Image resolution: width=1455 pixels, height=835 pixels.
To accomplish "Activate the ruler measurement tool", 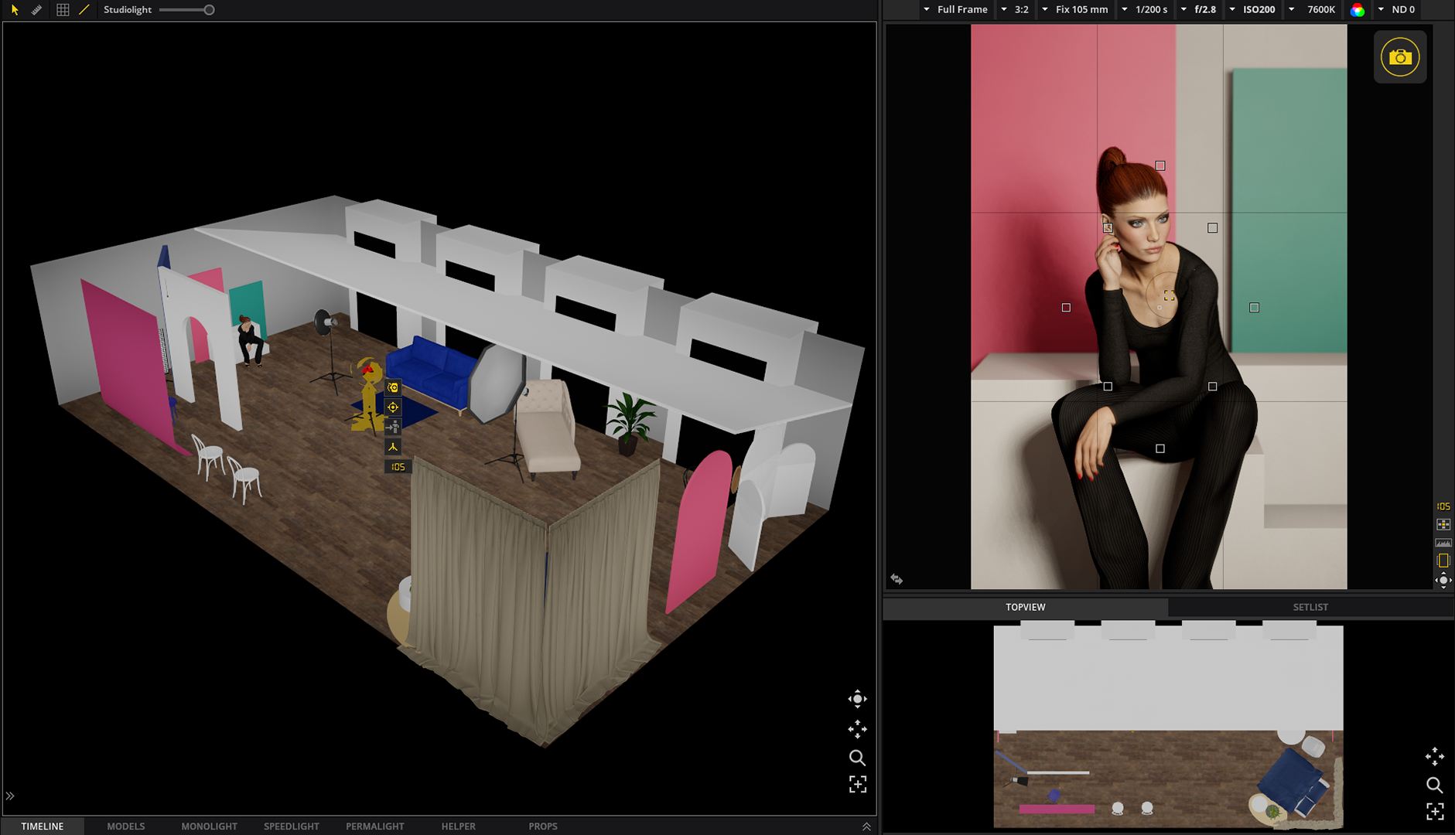I will coord(36,10).
